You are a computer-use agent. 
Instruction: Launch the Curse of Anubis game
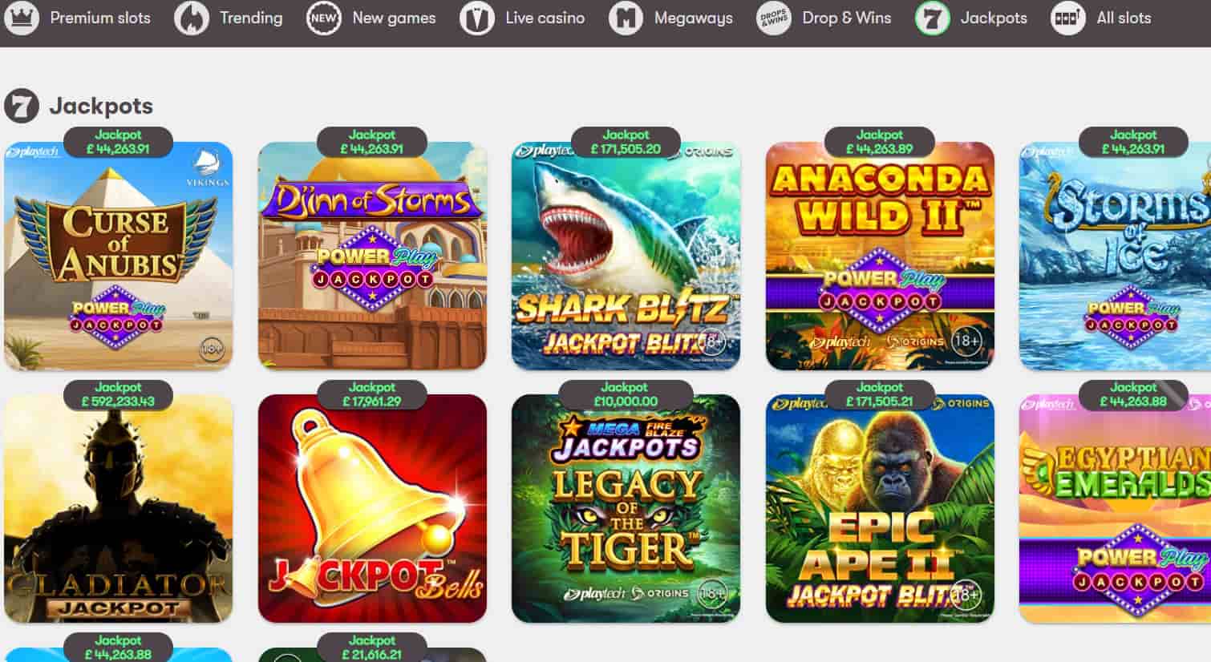(x=119, y=256)
